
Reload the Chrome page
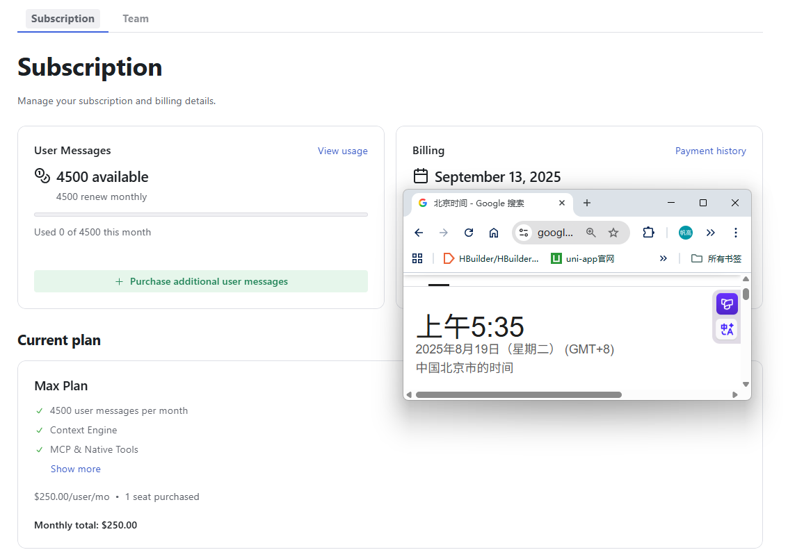pos(468,233)
